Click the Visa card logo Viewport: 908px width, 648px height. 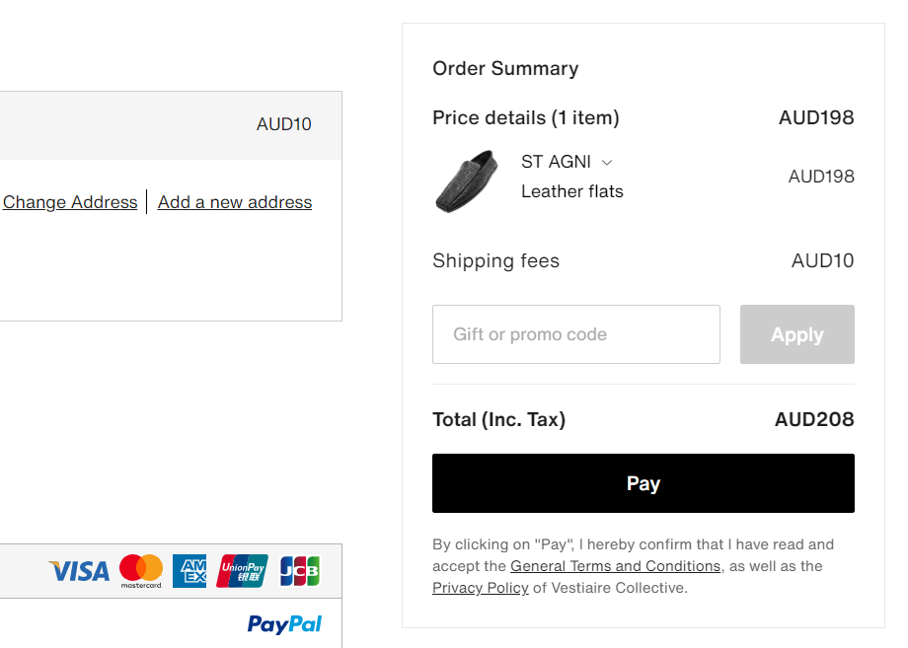[79, 571]
